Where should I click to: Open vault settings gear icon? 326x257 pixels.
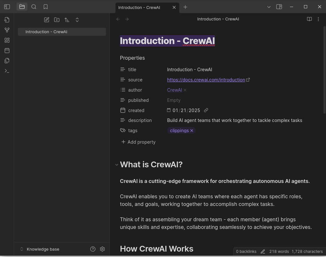(x=102, y=249)
